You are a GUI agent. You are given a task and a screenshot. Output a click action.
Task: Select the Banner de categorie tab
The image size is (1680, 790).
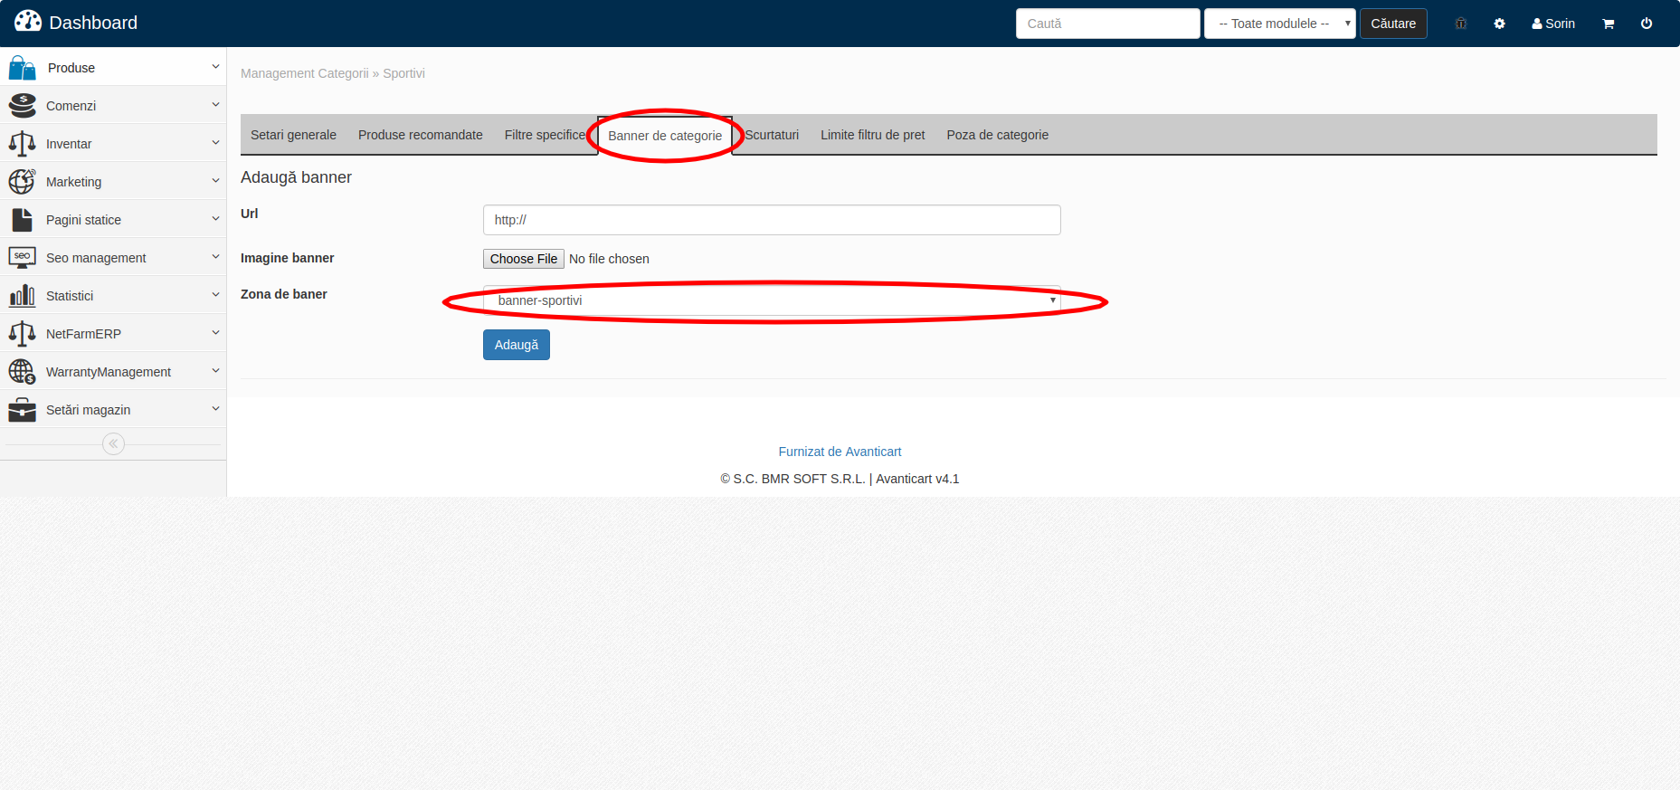point(665,136)
